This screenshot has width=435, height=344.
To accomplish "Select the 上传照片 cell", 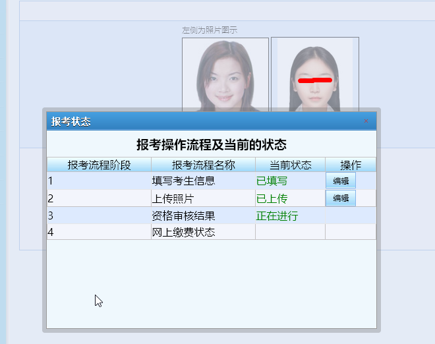I will (x=173, y=198).
